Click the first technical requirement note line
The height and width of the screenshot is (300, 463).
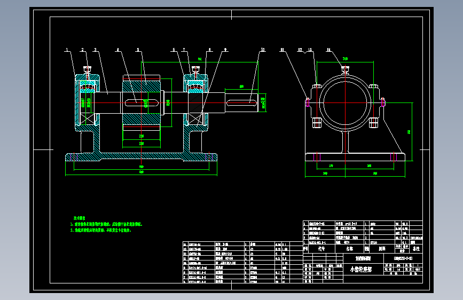click(106, 224)
